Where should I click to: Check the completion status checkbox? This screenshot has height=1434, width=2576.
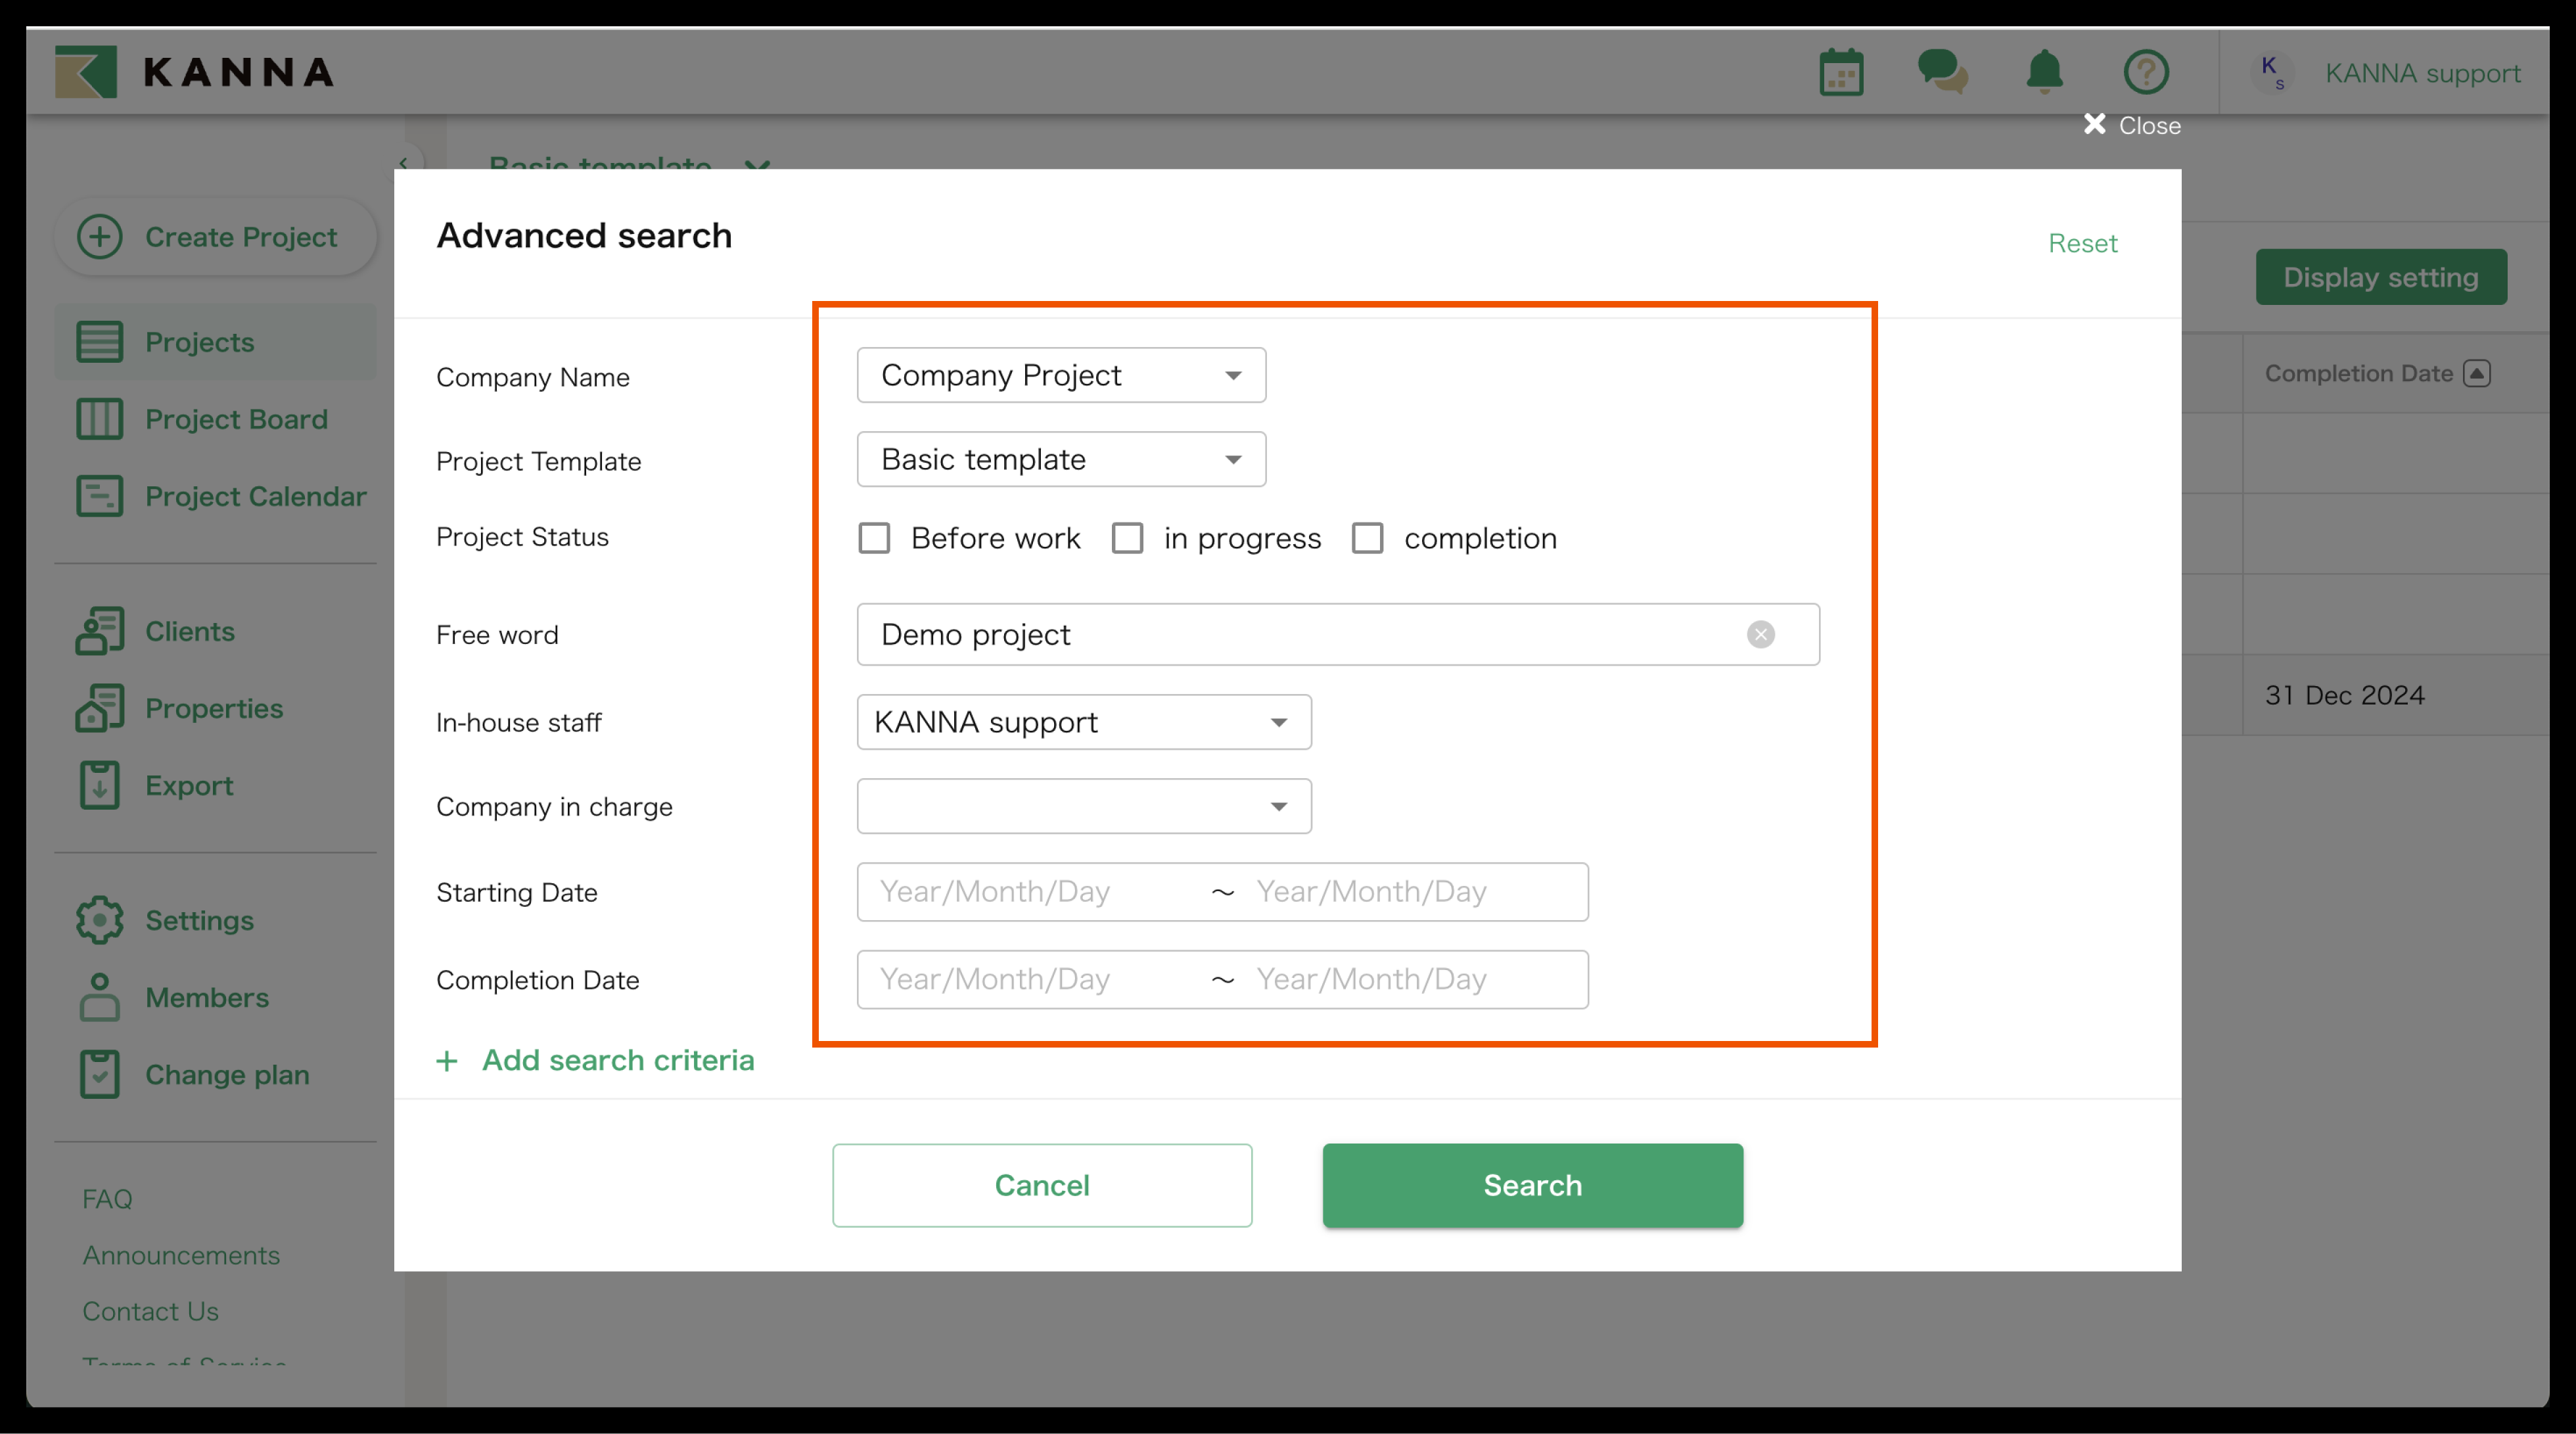(1367, 538)
